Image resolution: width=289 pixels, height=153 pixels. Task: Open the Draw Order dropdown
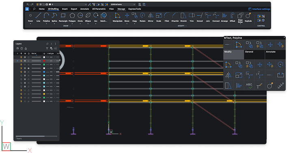point(240,24)
